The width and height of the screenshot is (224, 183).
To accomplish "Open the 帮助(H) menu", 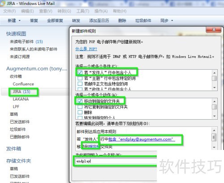I will (x=120, y=11).
